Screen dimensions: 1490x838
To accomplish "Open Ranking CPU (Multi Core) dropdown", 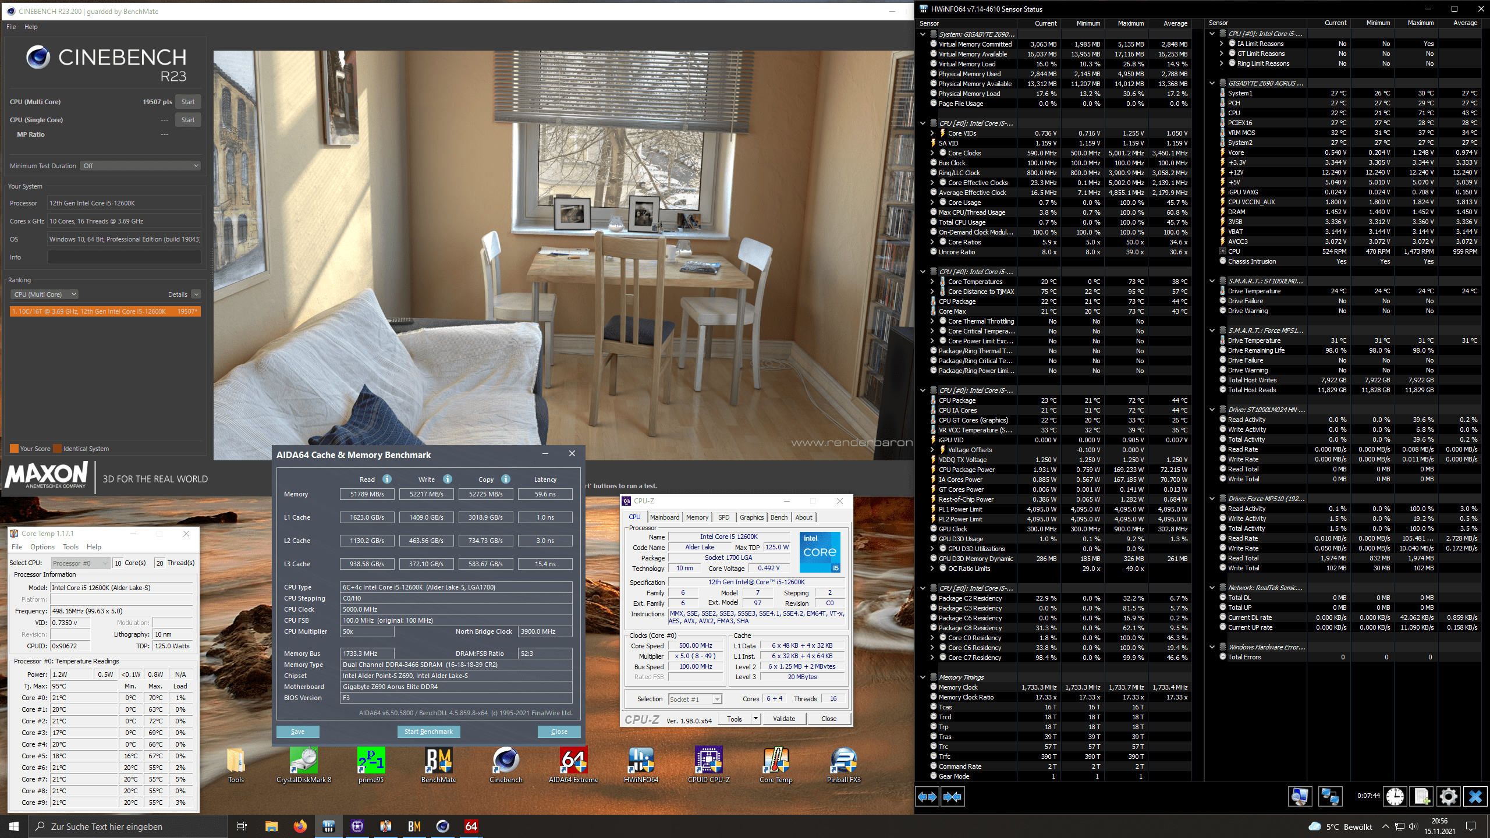I will 45,294.
